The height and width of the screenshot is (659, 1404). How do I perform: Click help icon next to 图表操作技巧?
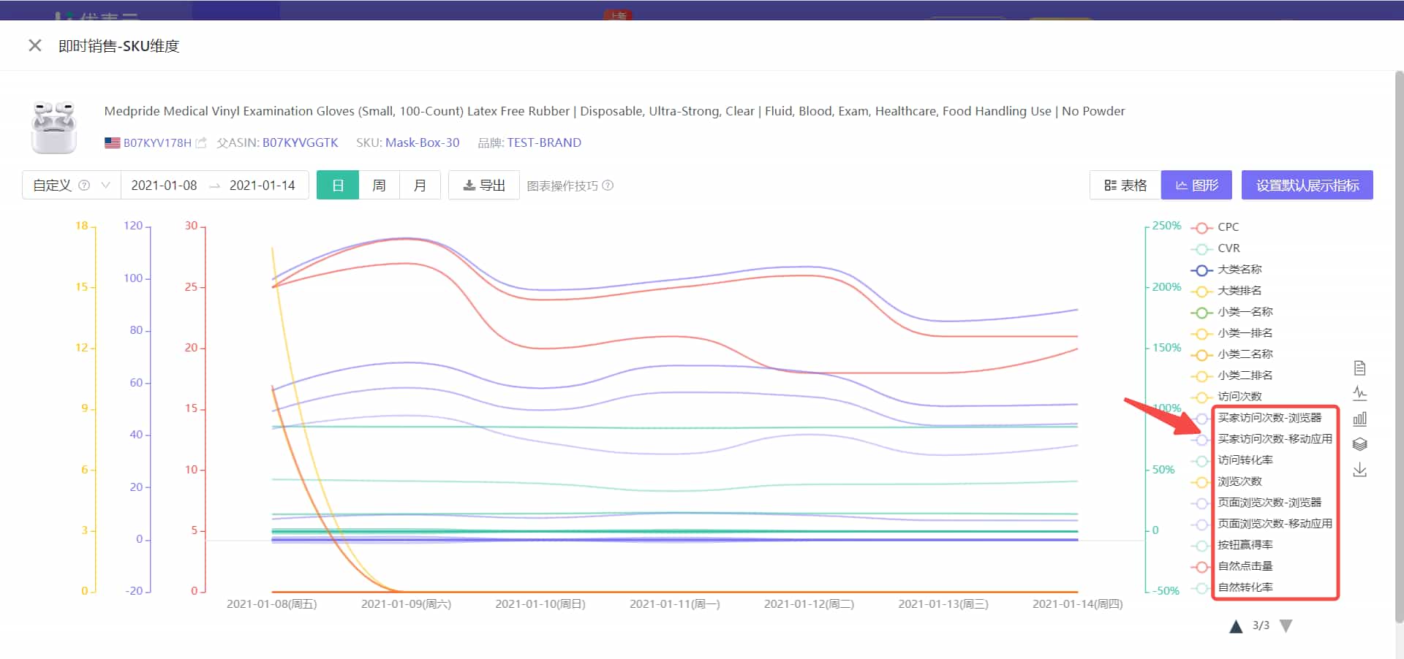tap(608, 186)
